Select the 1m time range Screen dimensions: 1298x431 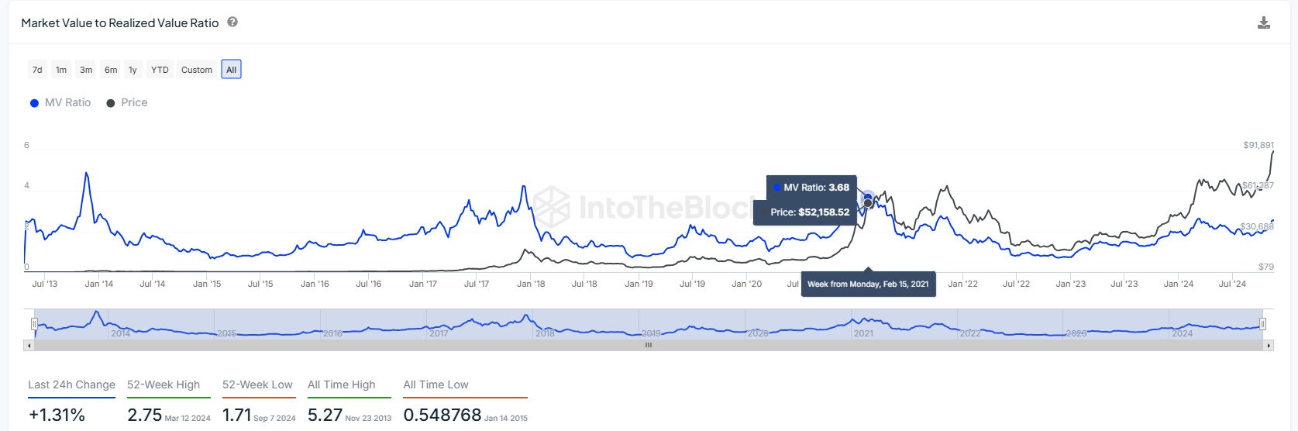click(x=61, y=70)
